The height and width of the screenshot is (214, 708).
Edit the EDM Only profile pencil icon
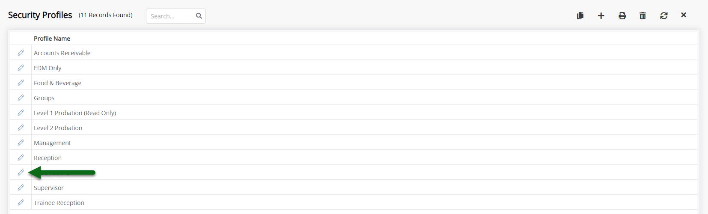[21, 68]
